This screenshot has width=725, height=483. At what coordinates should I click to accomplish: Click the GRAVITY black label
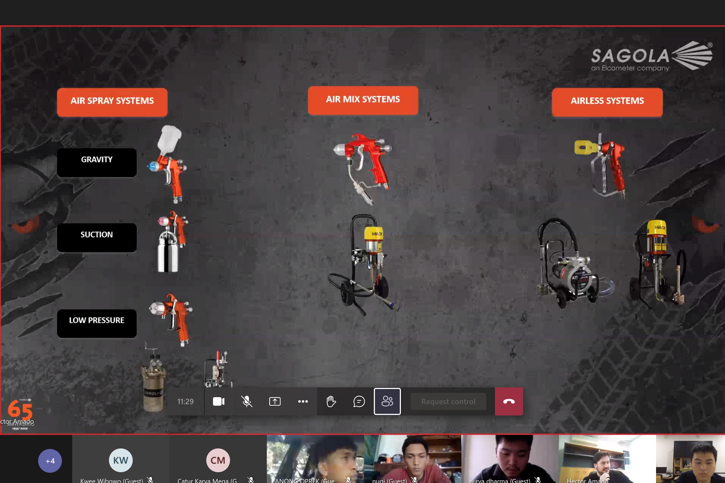coord(97,162)
